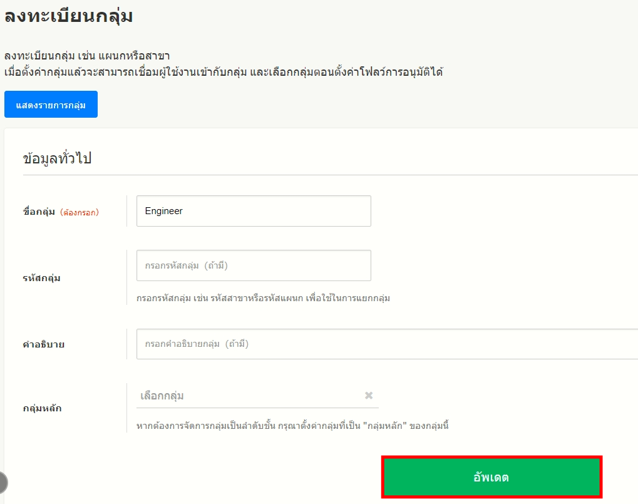Click the red (ต้องกรอก) required marker
638x504 pixels.
coord(80,212)
